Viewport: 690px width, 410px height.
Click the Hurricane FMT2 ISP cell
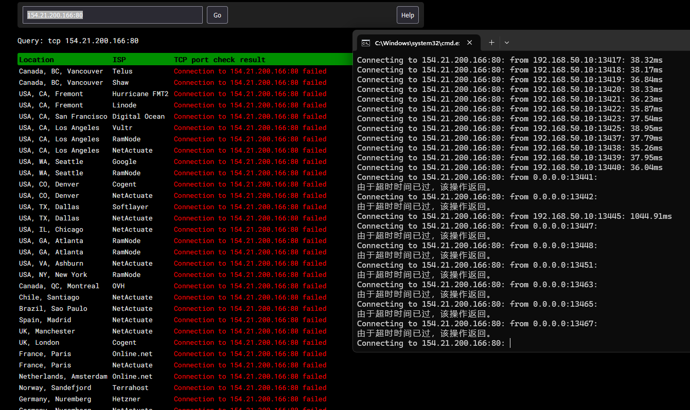click(x=140, y=94)
